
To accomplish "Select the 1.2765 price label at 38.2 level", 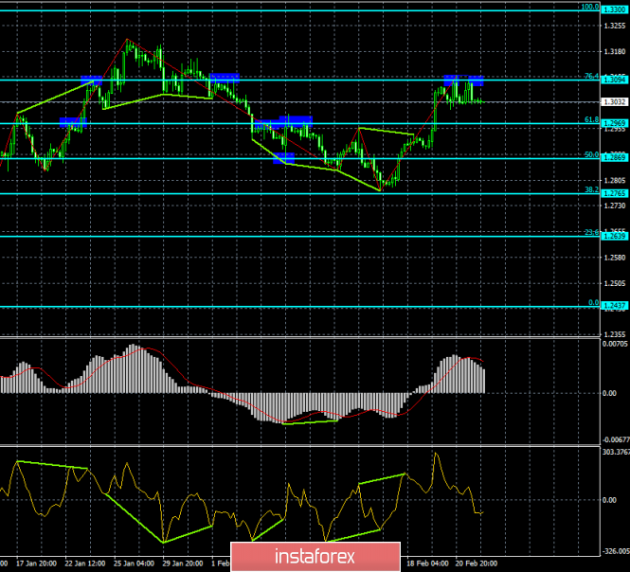I will pos(615,193).
